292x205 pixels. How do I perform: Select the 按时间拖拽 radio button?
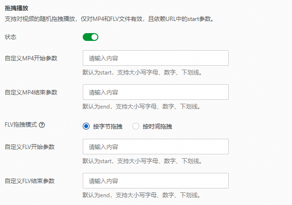tap(136, 127)
